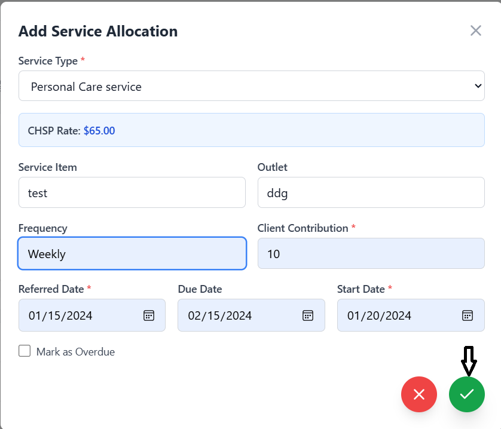The image size is (501, 429).
Task: Close the Add Service Allocation dialog
Action: click(475, 31)
